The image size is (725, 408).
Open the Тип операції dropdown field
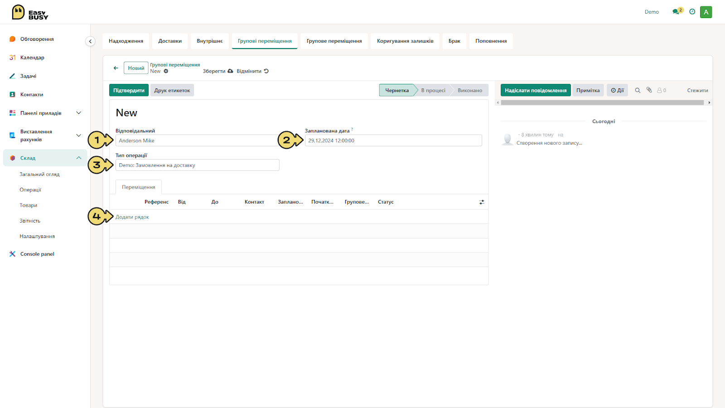coord(197,165)
